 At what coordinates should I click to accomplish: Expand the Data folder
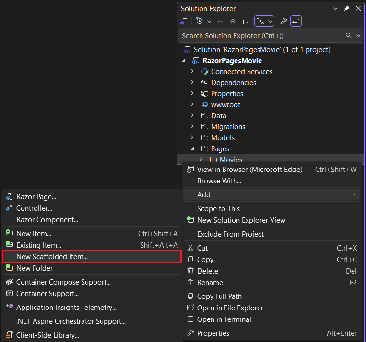pos(192,115)
